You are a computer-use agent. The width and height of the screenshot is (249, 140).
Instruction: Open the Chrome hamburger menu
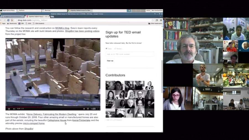pos(161,20)
